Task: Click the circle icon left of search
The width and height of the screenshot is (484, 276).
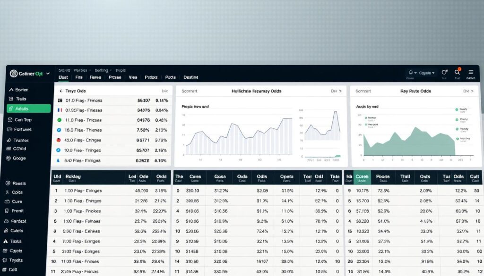Action: (444, 72)
